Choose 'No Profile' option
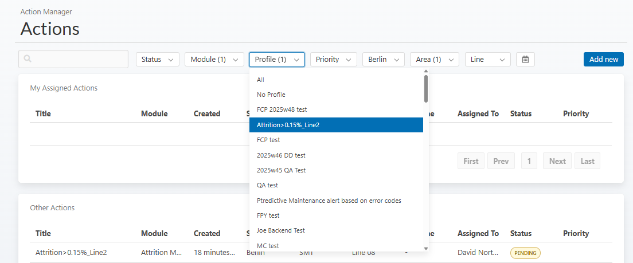 coord(271,95)
